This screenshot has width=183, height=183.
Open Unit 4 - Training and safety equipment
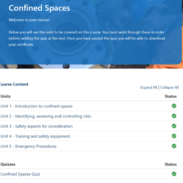pos(35,136)
